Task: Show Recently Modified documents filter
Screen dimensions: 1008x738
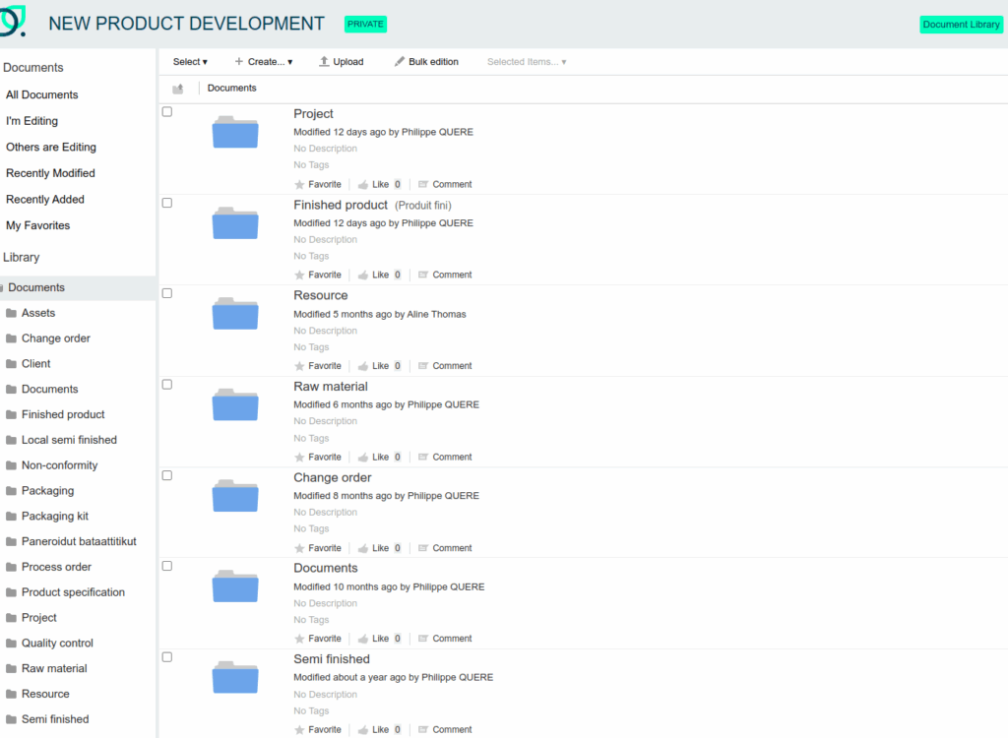Action: 50,173
